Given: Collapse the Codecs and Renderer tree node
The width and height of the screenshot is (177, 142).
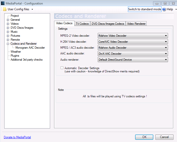Looking at the screenshot, I should [x=8, y=44].
